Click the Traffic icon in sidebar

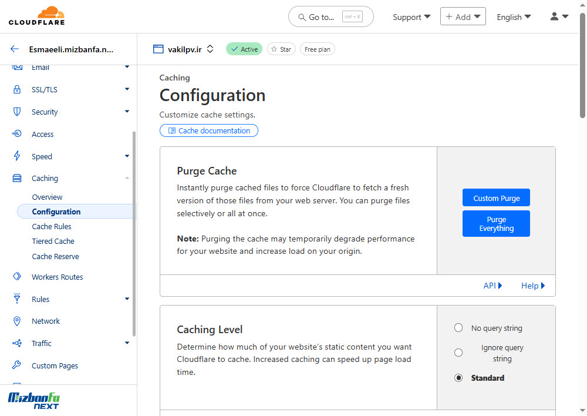coord(17,343)
